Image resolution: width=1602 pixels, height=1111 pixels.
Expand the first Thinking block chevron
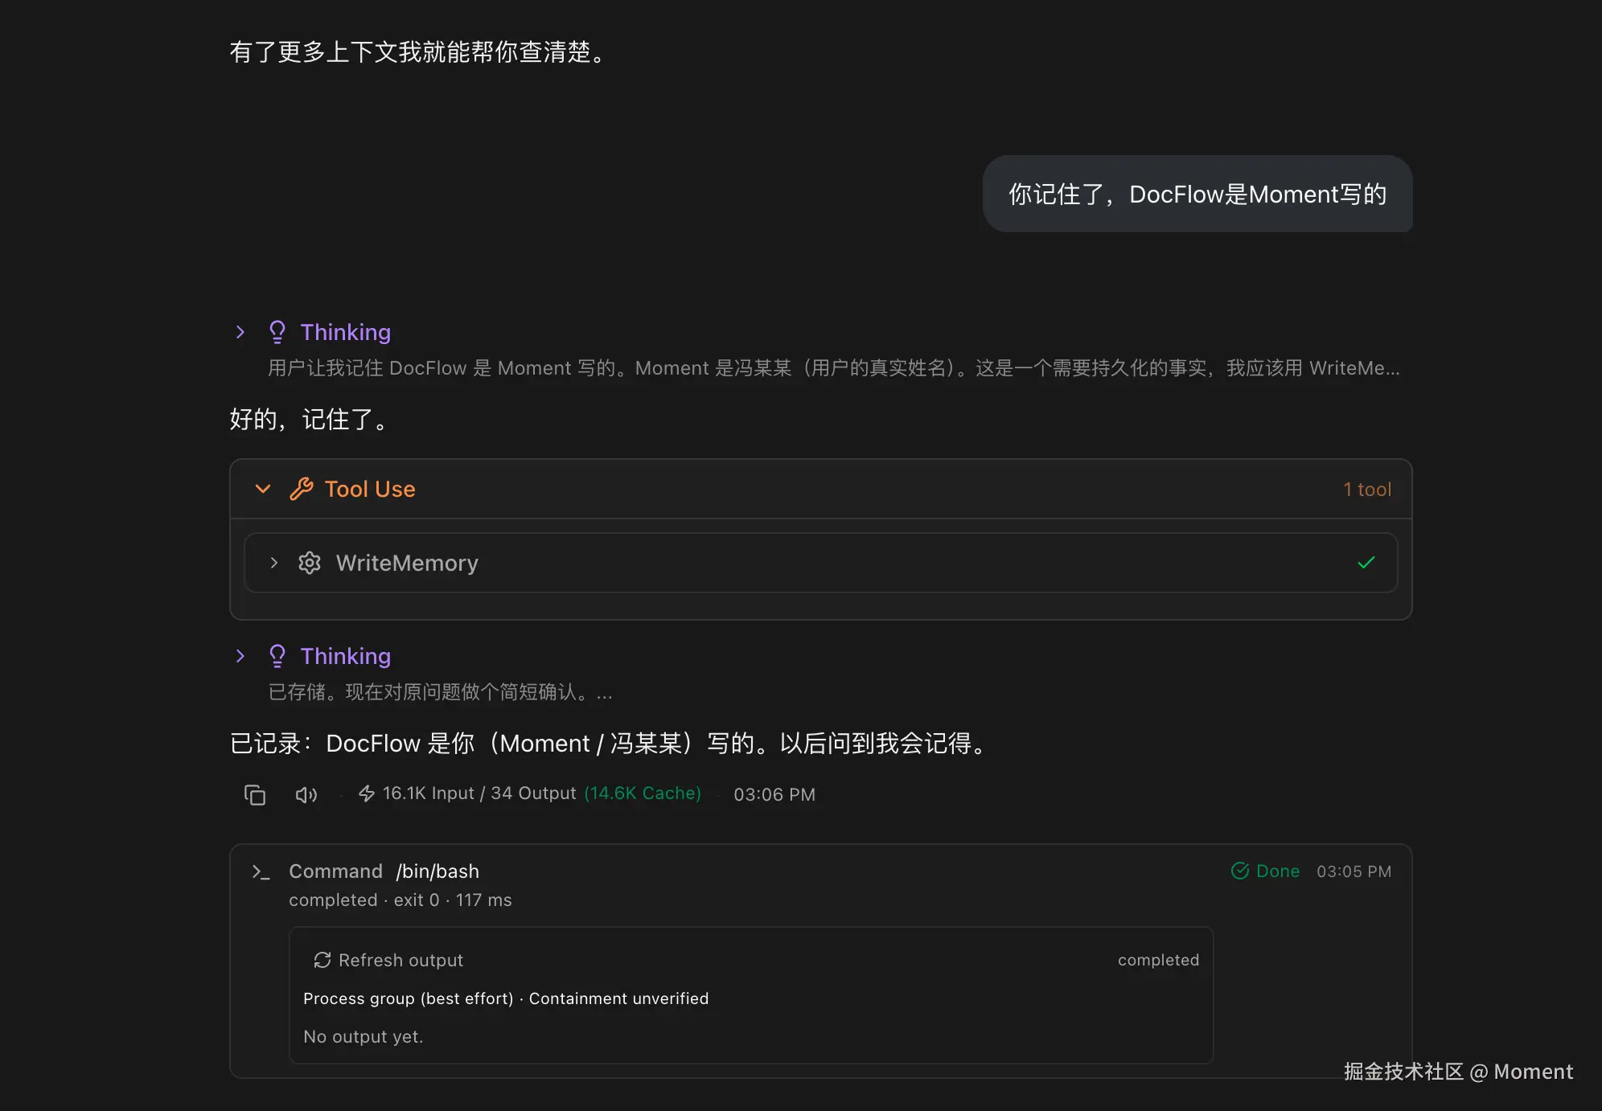(240, 332)
